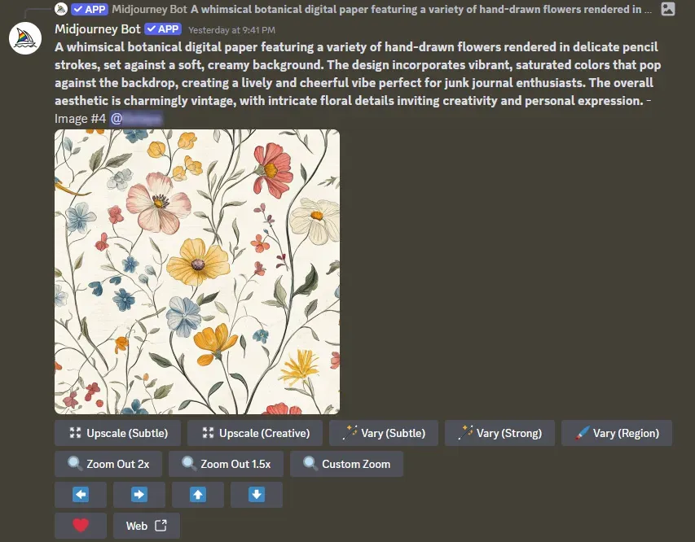Select Vary (Strong) button
This screenshot has height=542, width=695.
[499, 433]
